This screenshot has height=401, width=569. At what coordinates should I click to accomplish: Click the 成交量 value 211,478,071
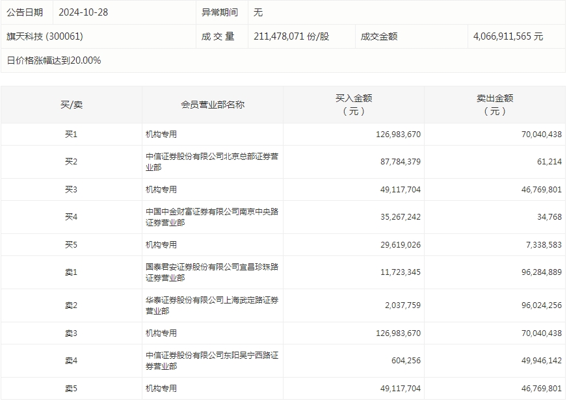284,37
